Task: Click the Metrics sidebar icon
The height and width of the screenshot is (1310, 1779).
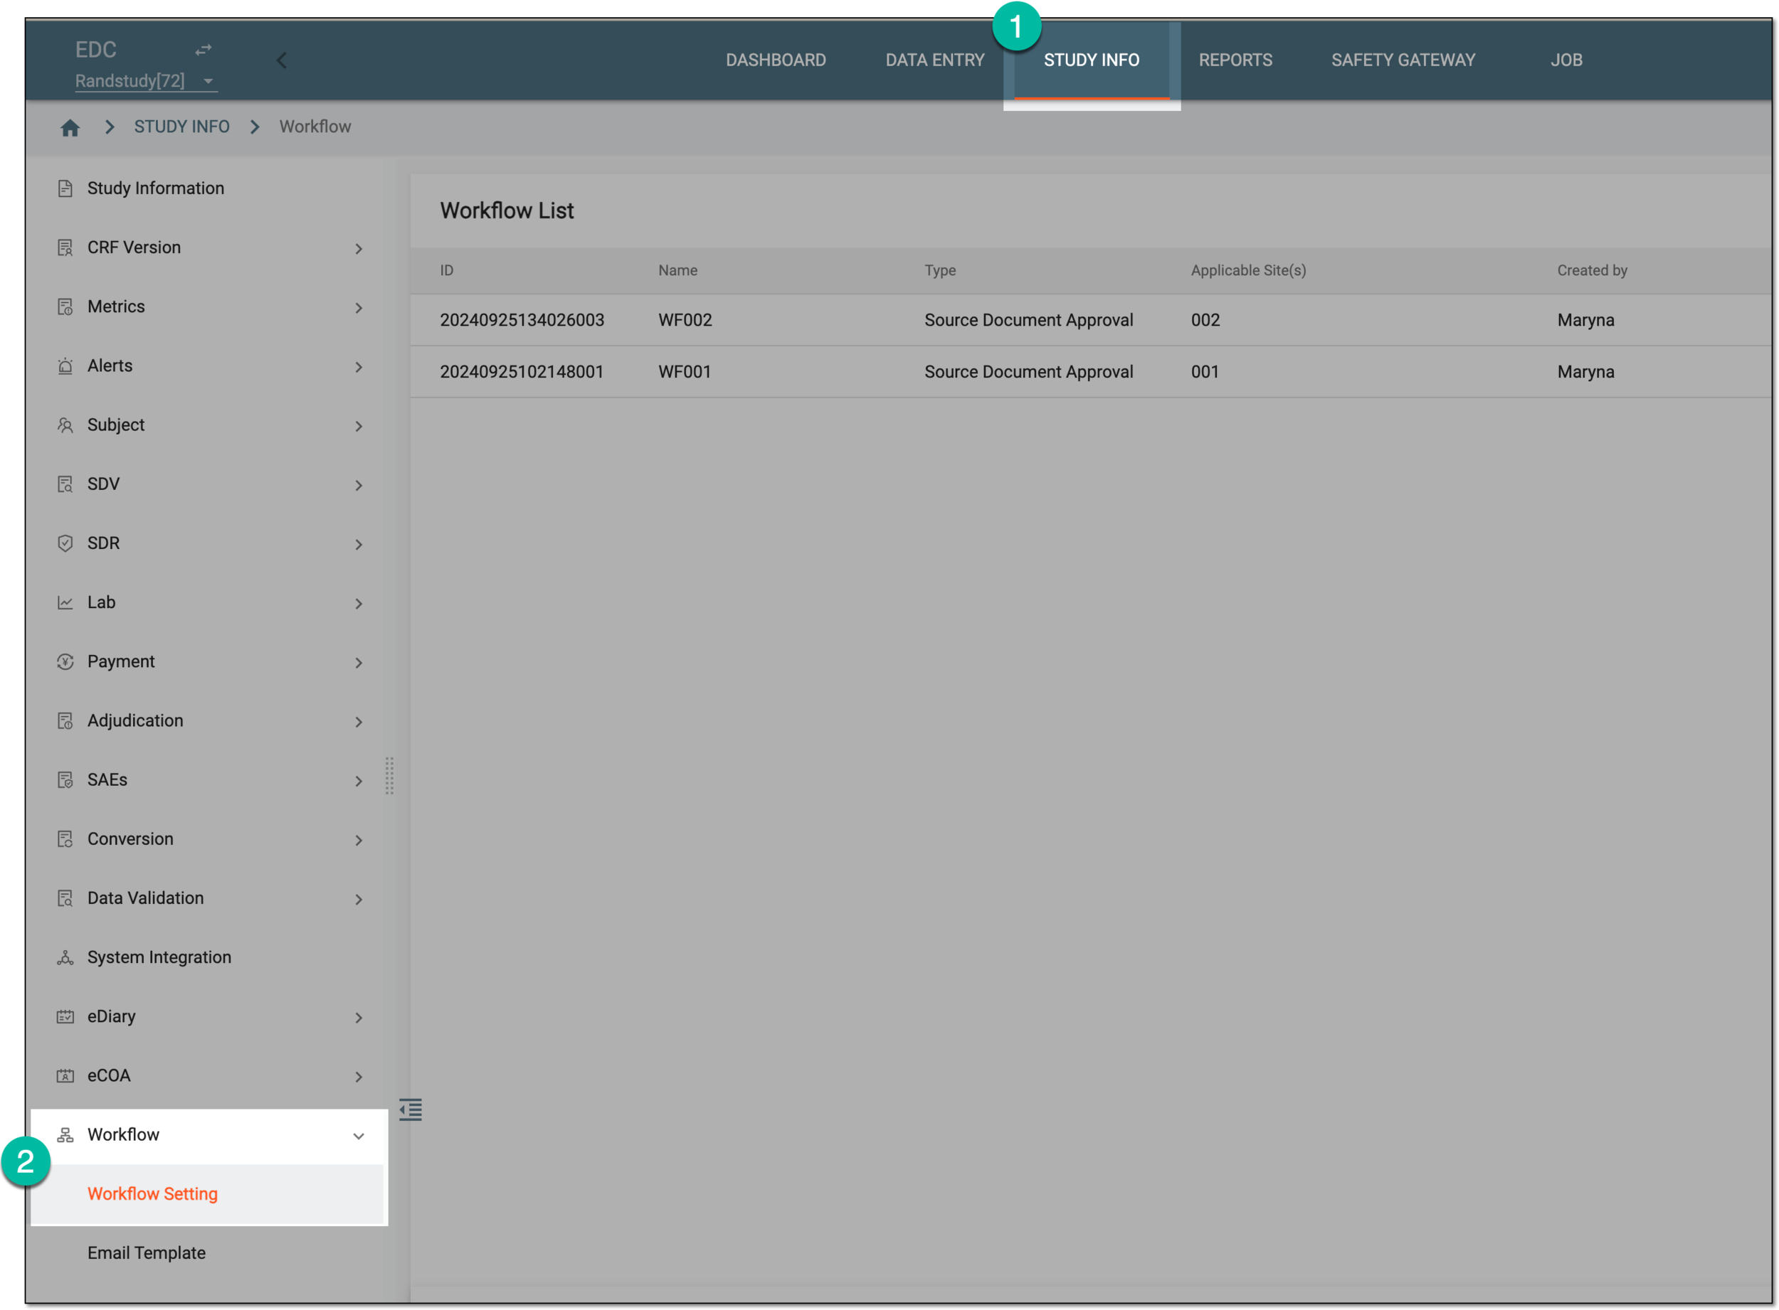Action: pos(65,307)
